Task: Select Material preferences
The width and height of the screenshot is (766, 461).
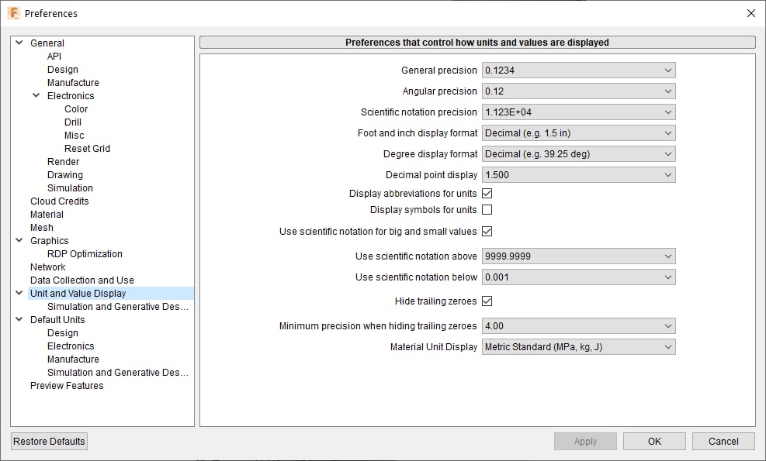Action: (47, 214)
